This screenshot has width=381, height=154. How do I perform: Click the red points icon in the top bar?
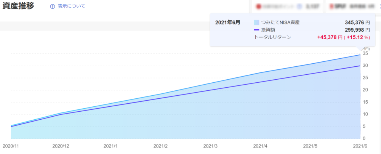(x=259, y=6)
